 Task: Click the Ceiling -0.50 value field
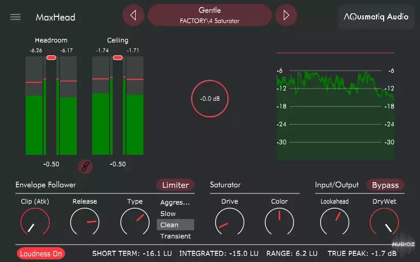tap(118, 164)
